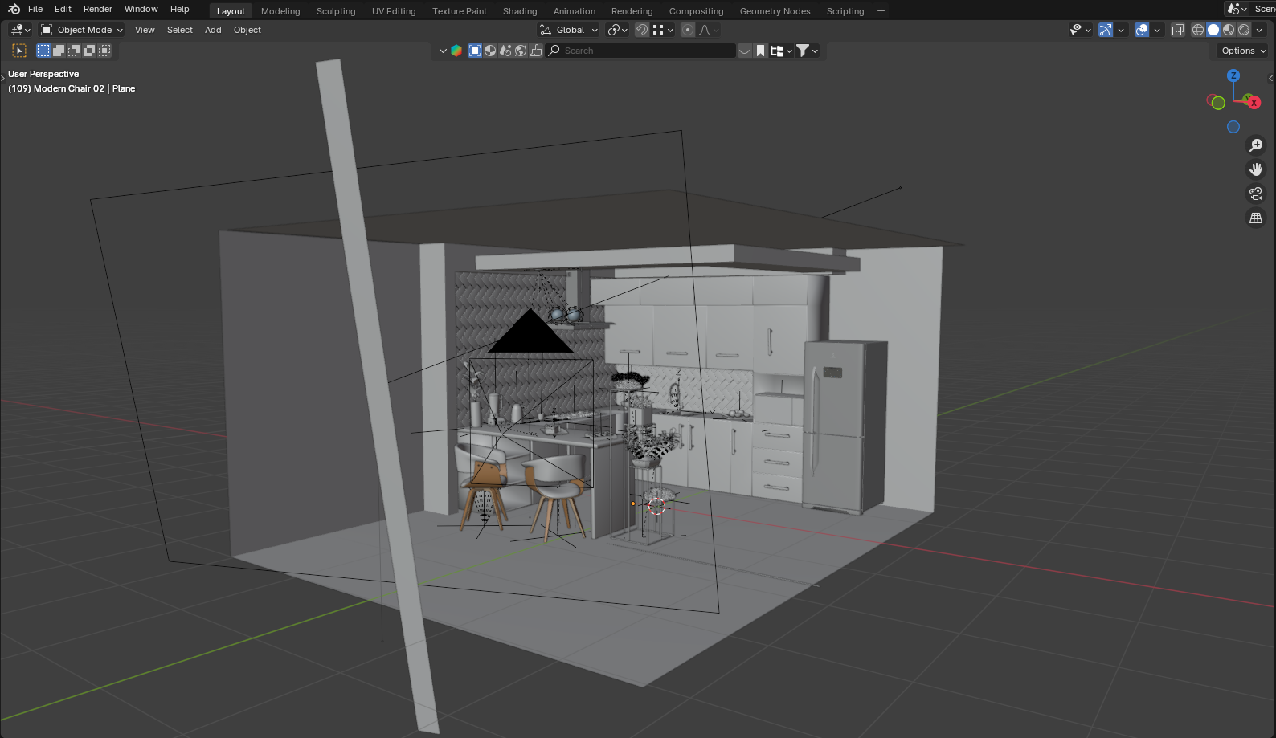This screenshot has height=738, width=1276.
Task: Click the zoom viewport magnifier icon
Action: tap(1256, 145)
